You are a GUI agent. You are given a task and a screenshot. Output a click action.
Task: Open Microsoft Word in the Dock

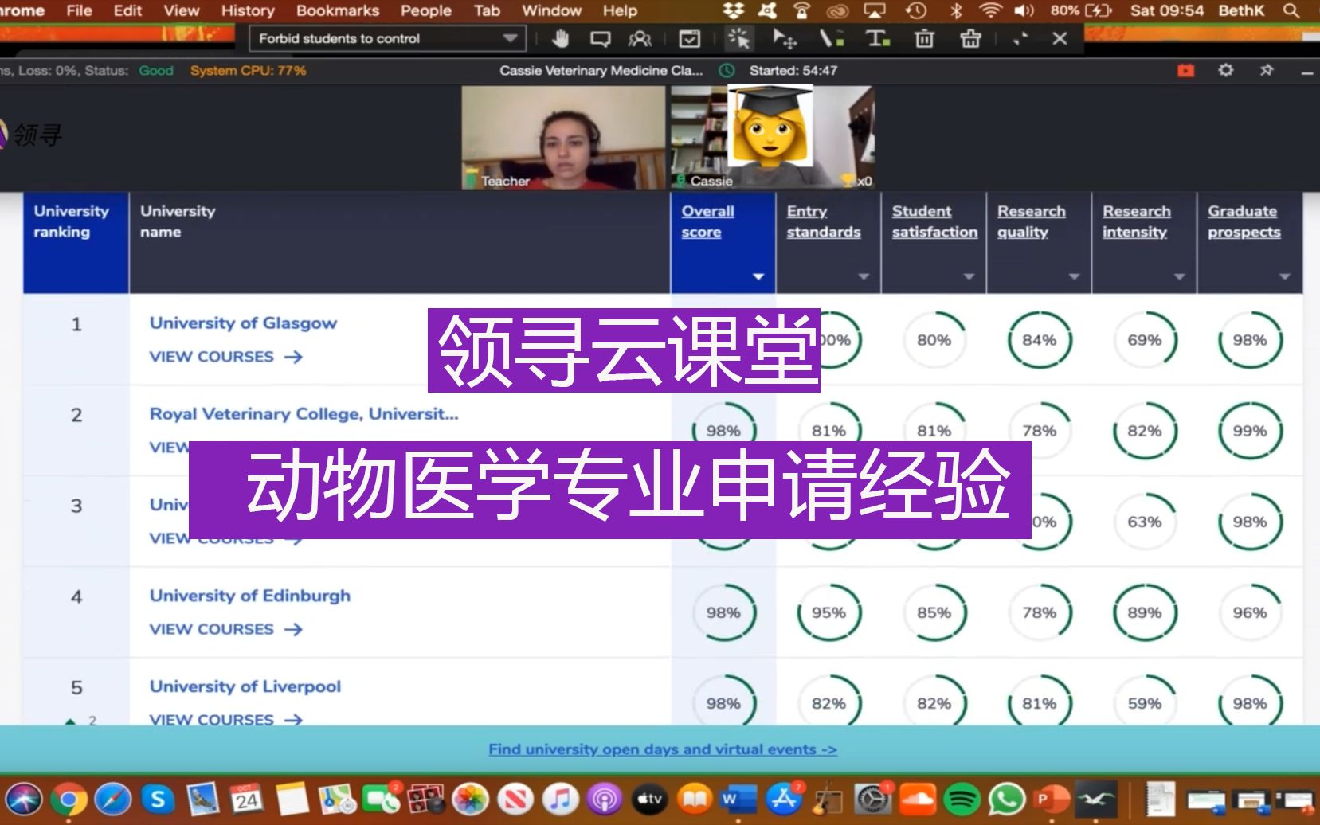(x=738, y=799)
